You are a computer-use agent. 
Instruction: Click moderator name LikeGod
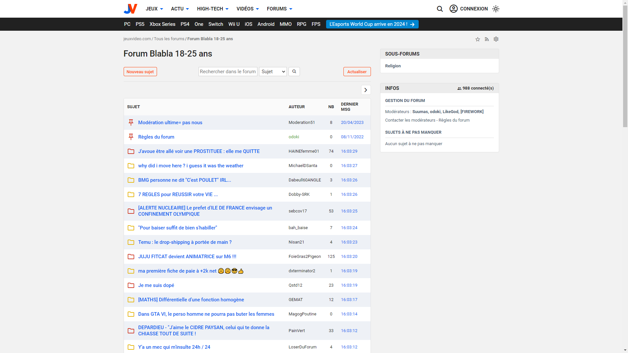point(450,112)
